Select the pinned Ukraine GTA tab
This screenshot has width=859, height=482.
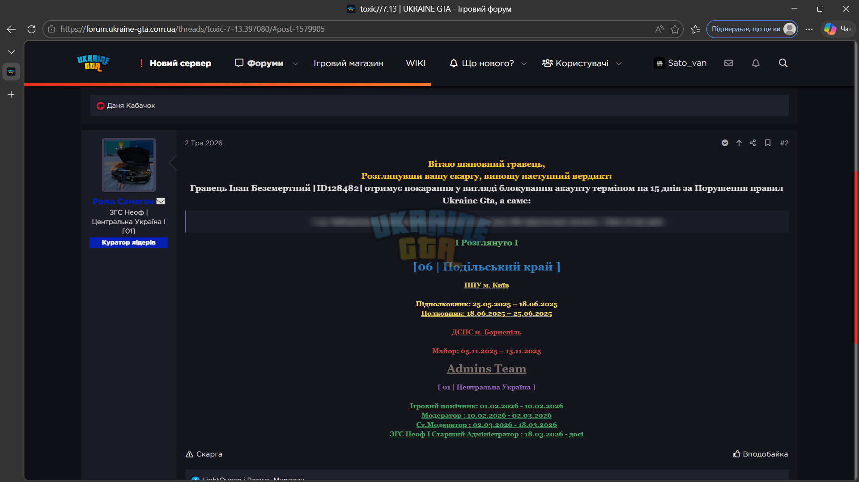[11, 72]
